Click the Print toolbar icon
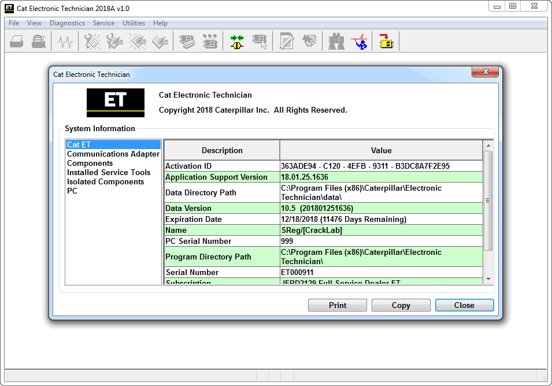Viewport: 552px width, 386px height. (17, 42)
